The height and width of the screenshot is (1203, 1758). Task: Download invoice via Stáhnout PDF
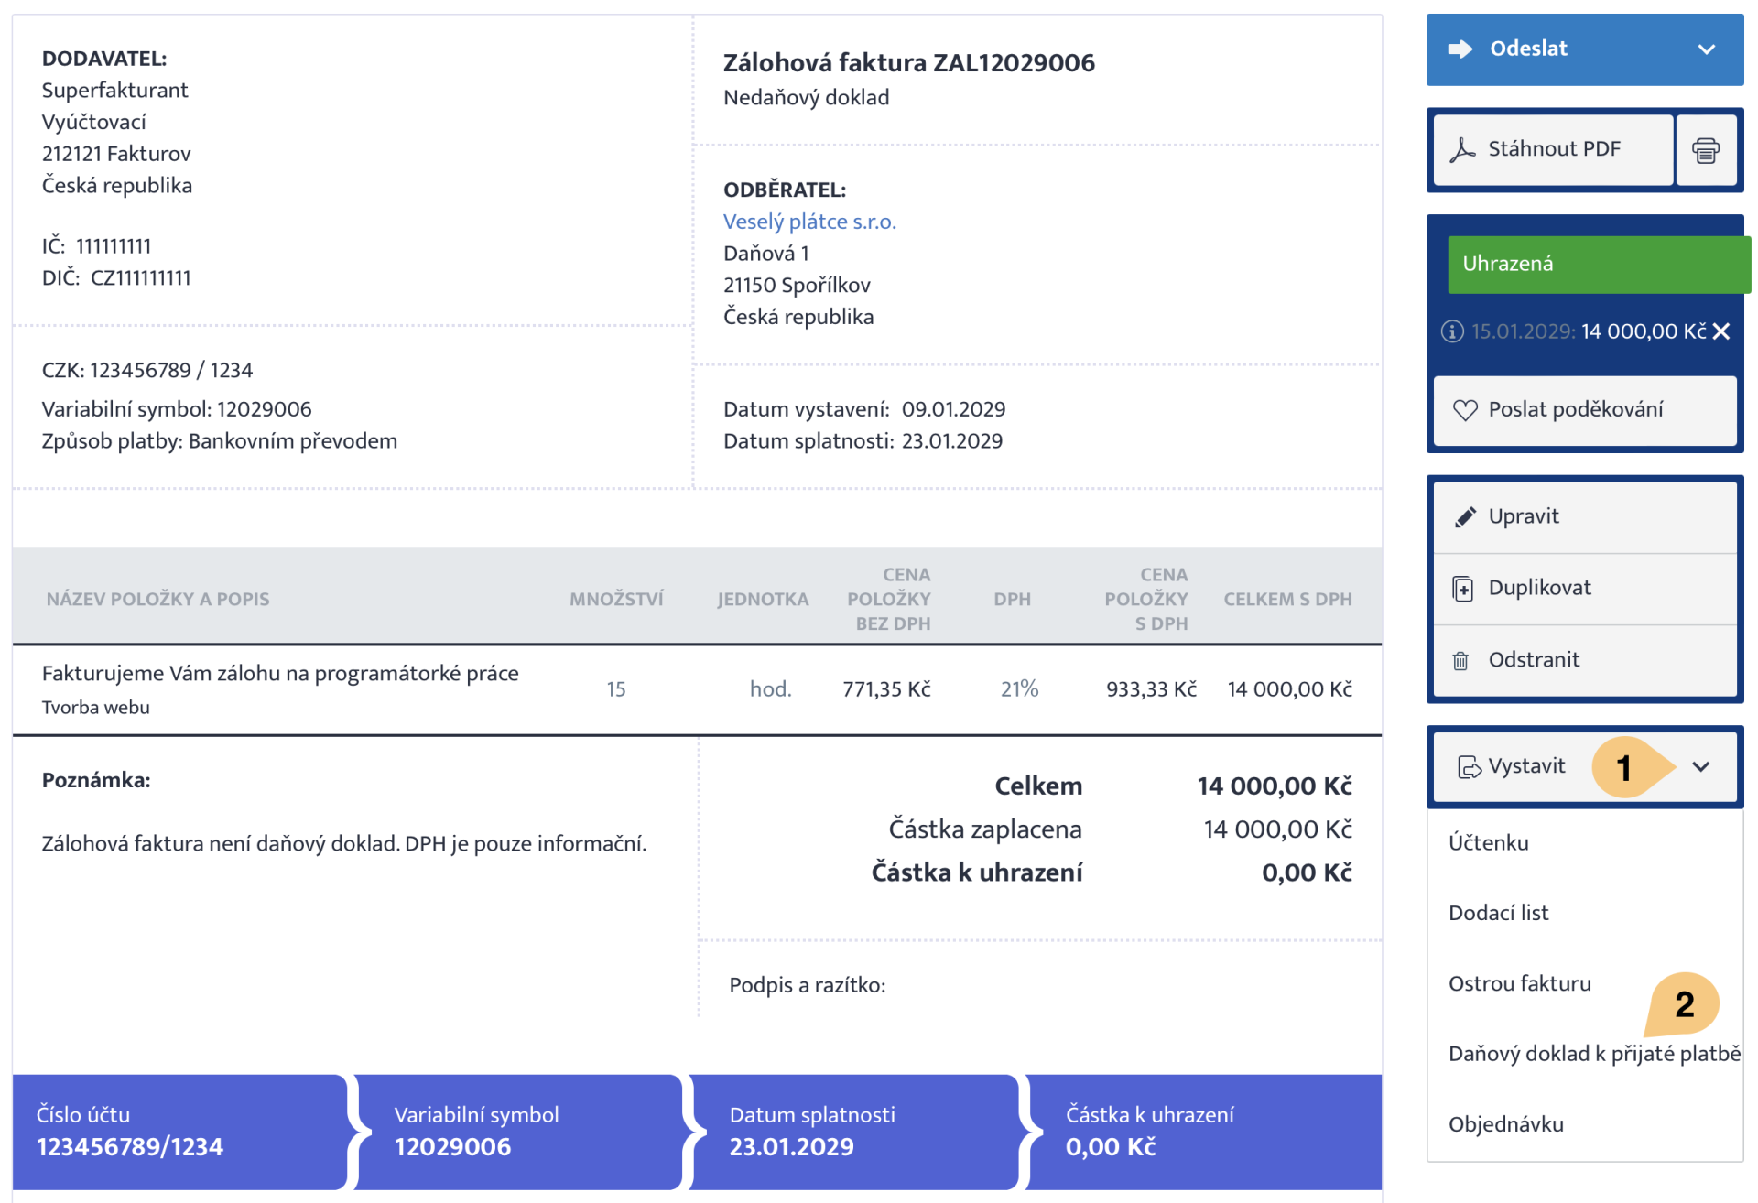pyautogui.click(x=1553, y=149)
